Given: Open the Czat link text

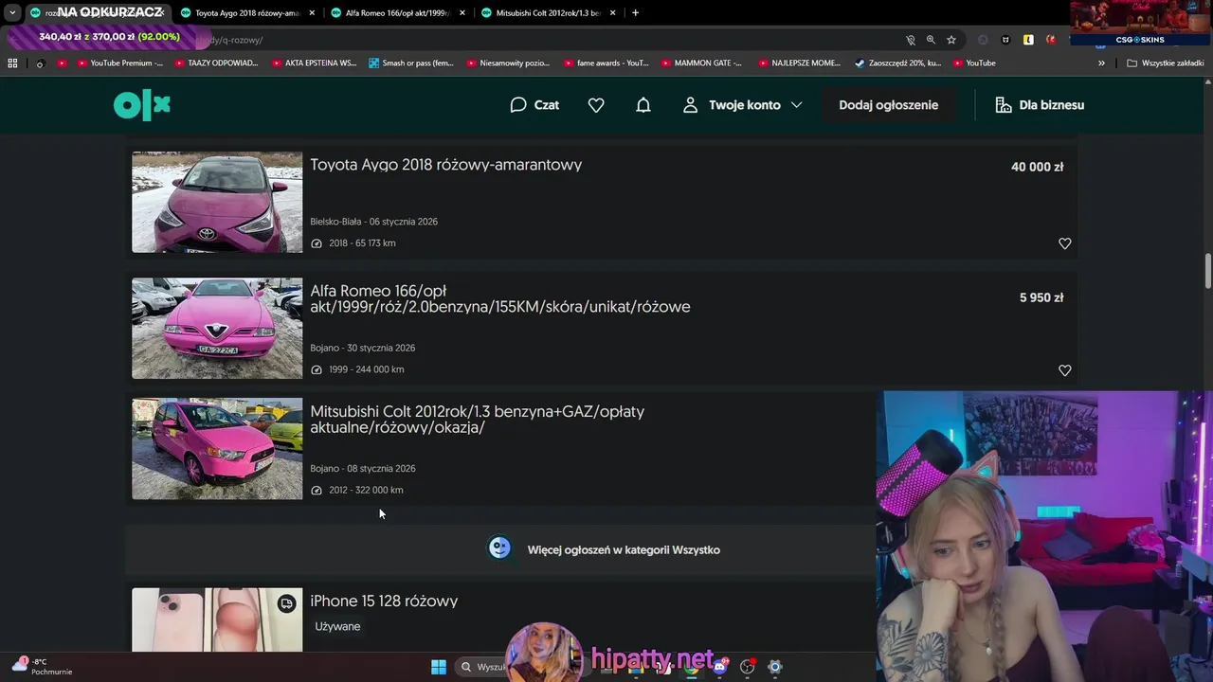Looking at the screenshot, I should (547, 105).
